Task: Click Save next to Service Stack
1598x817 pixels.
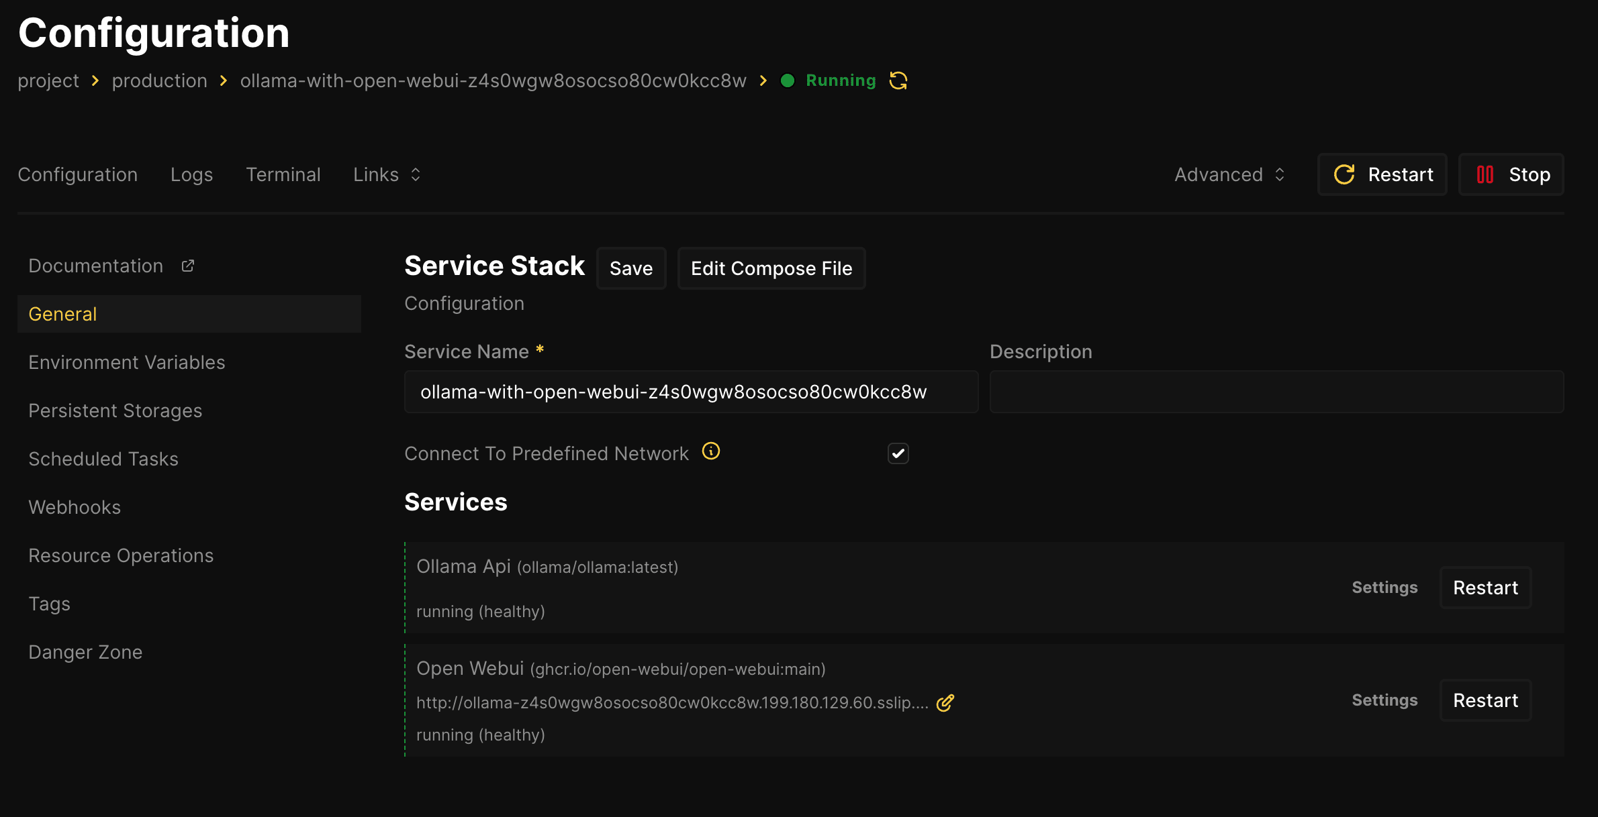Action: click(630, 268)
